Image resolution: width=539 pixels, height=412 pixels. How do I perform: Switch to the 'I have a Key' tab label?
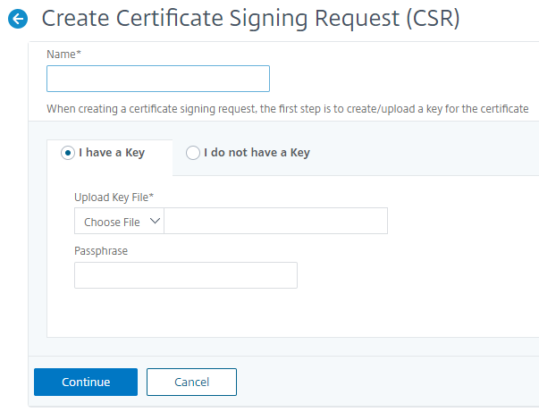tap(112, 153)
